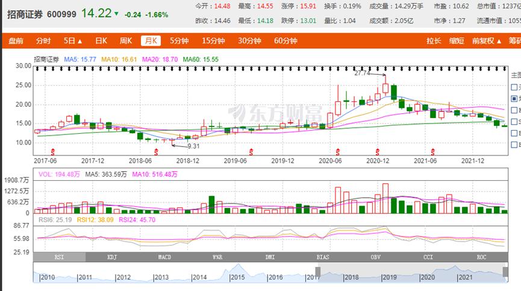Grab the right handle of the year range slider

[505, 272]
